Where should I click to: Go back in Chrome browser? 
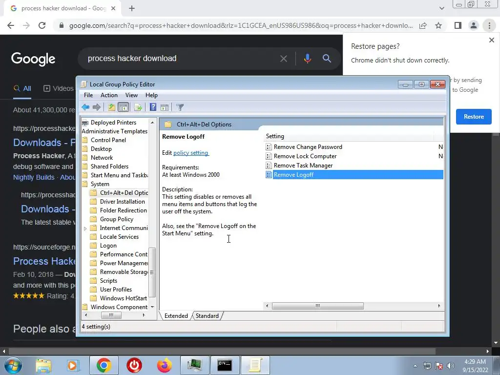coord(11,25)
